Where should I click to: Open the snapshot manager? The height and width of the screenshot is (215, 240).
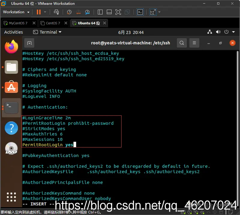87,12
